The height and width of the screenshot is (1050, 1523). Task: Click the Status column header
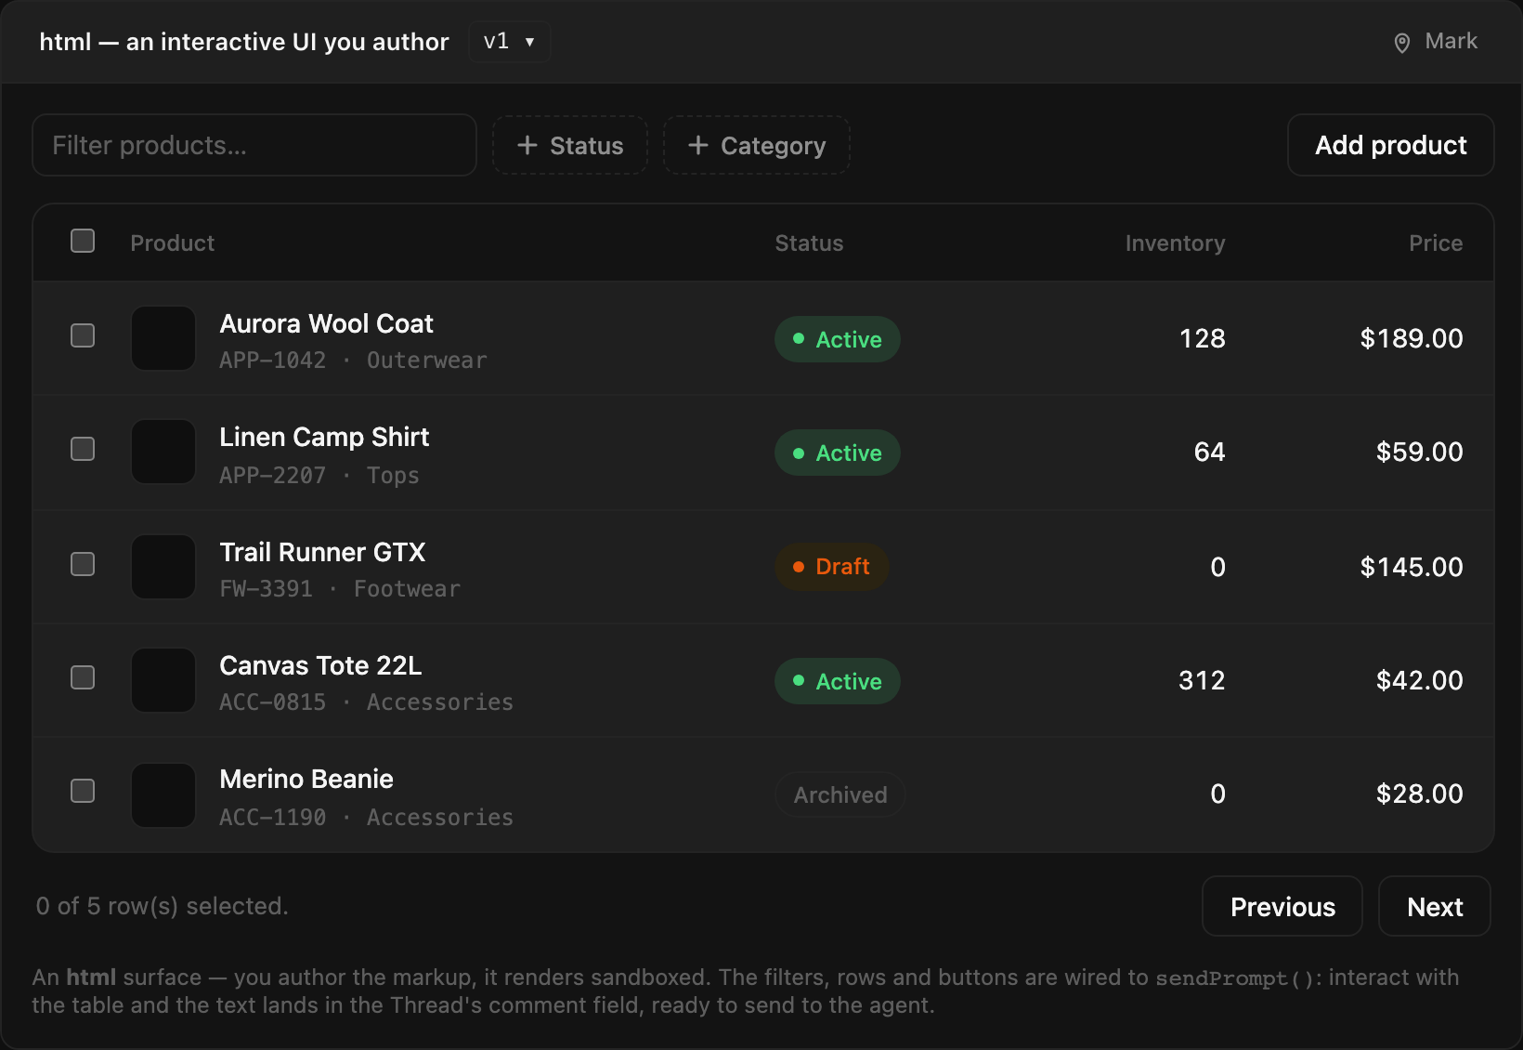(x=809, y=243)
